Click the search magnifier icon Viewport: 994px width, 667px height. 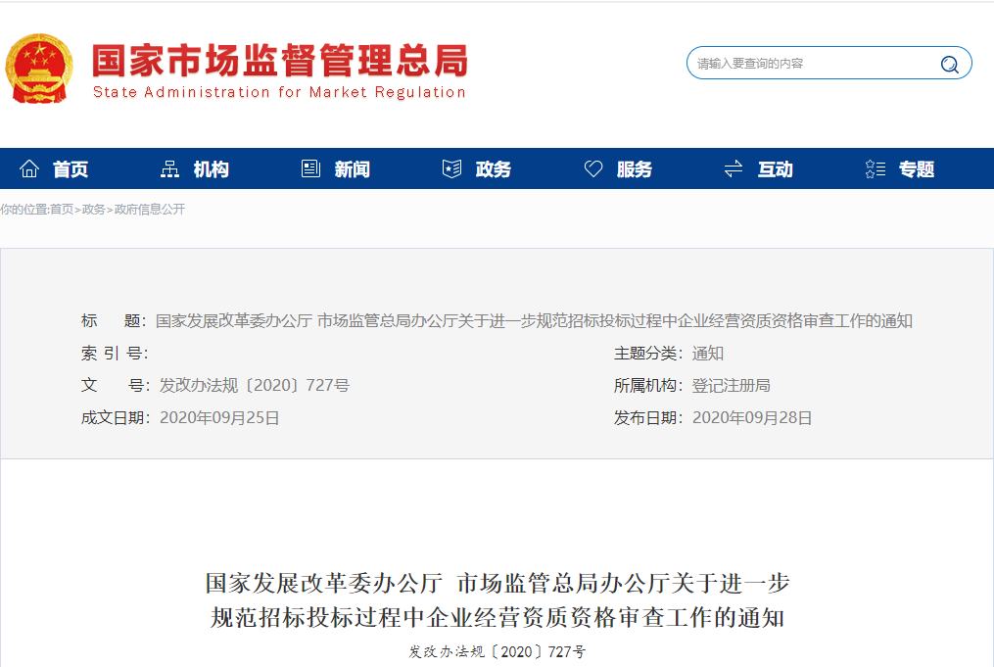949,64
